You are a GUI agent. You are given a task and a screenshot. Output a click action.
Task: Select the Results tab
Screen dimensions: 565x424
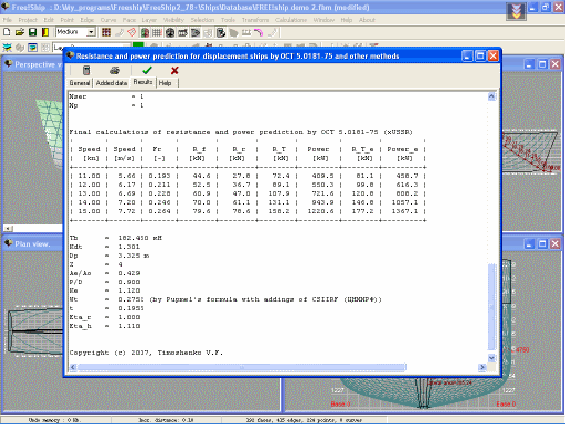coord(143,82)
